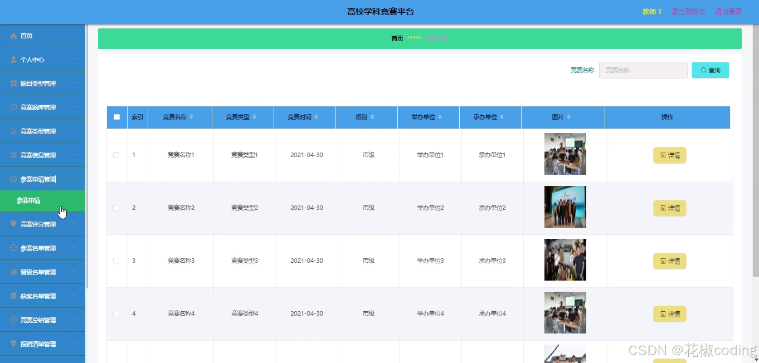Open the image thumbnail in row 2

tap(565, 207)
